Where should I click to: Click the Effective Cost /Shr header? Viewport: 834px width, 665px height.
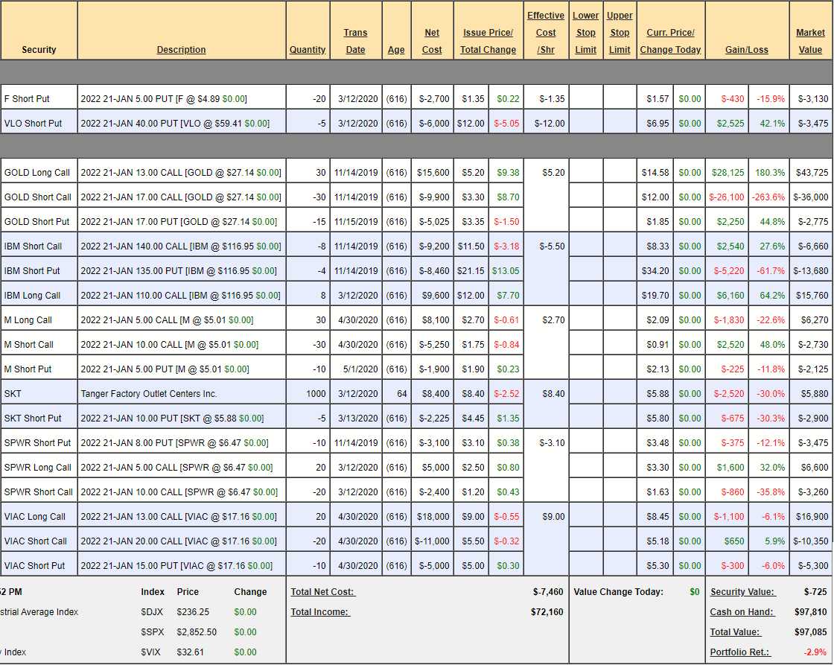click(546, 33)
